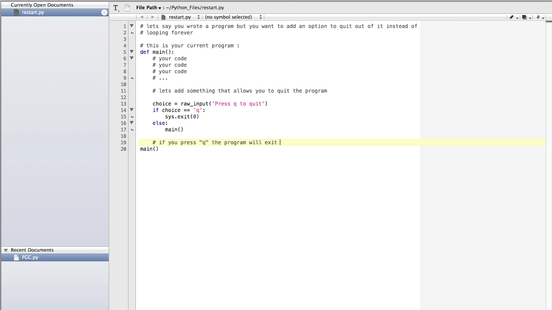Click line number 13 in the gutter

[x=123, y=104]
